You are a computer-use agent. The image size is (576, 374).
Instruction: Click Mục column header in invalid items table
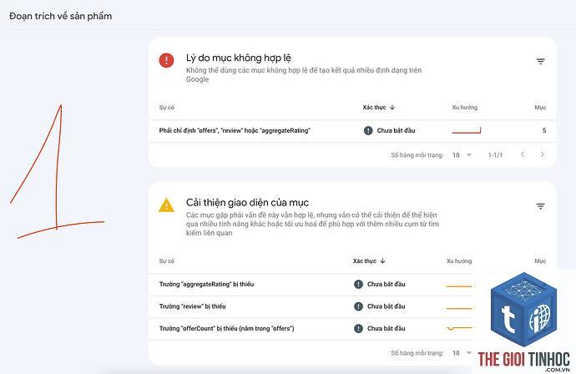(540, 108)
